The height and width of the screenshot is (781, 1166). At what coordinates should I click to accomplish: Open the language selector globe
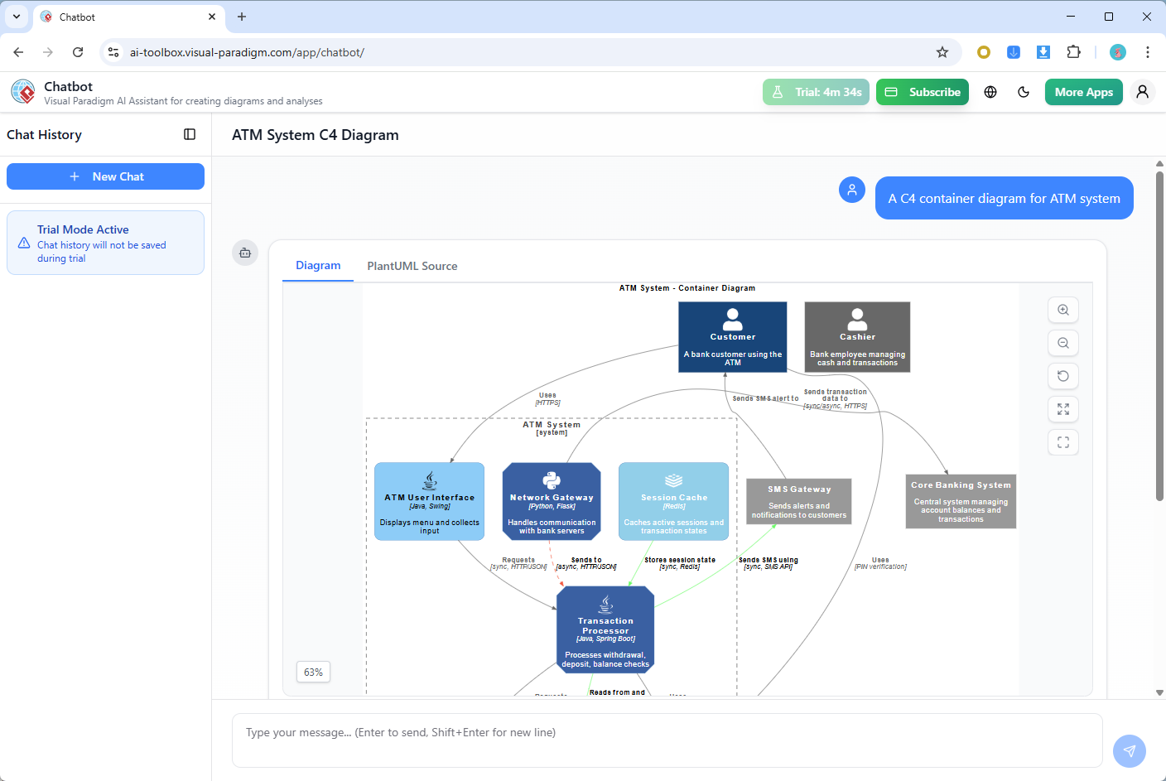coord(990,92)
